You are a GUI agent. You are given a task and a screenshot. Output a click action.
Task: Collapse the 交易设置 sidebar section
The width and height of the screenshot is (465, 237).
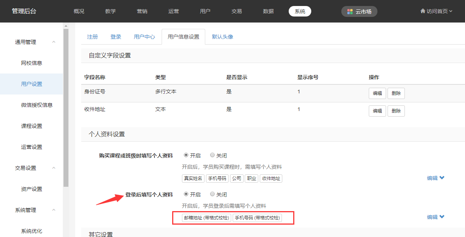54,168
